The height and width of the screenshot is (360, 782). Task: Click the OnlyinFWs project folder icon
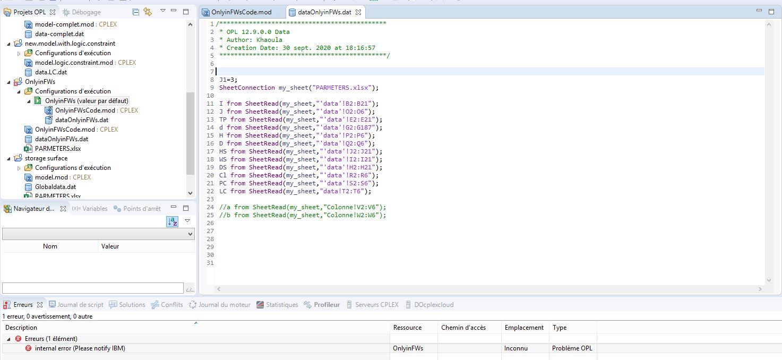click(19, 82)
